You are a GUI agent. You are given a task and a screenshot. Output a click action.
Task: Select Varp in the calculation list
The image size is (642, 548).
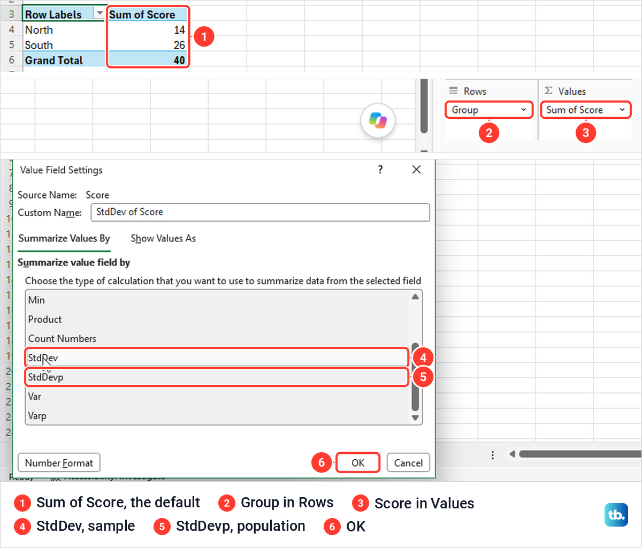tap(217, 416)
